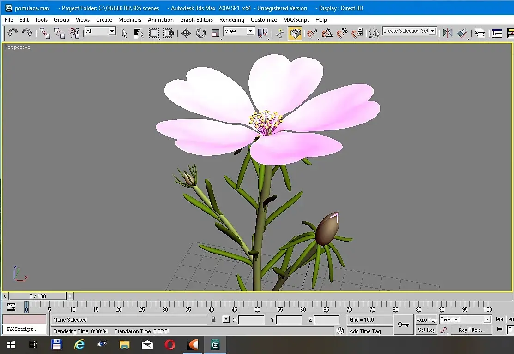Select the Rotate tool
514x354 pixels.
[200, 33]
